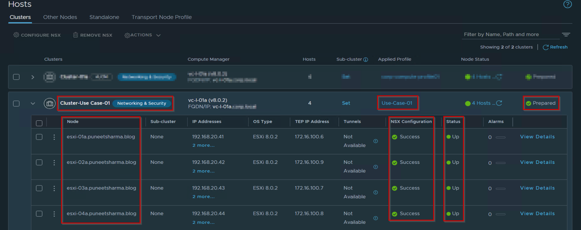Open the Actions dropdown menu

(x=142, y=35)
